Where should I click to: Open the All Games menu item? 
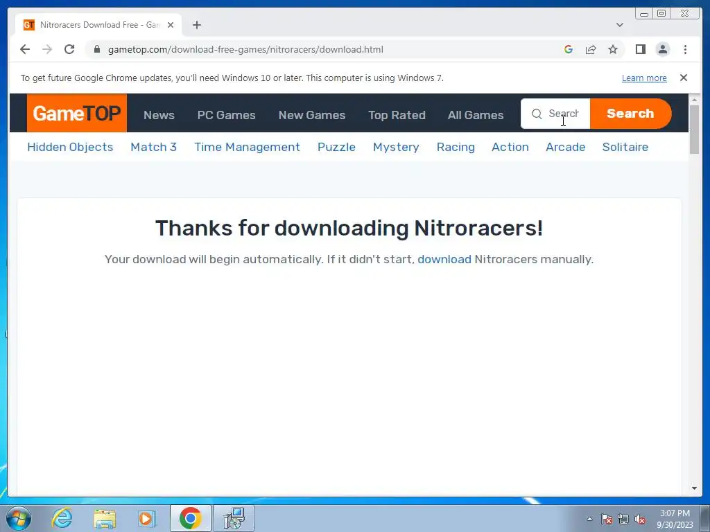point(476,115)
